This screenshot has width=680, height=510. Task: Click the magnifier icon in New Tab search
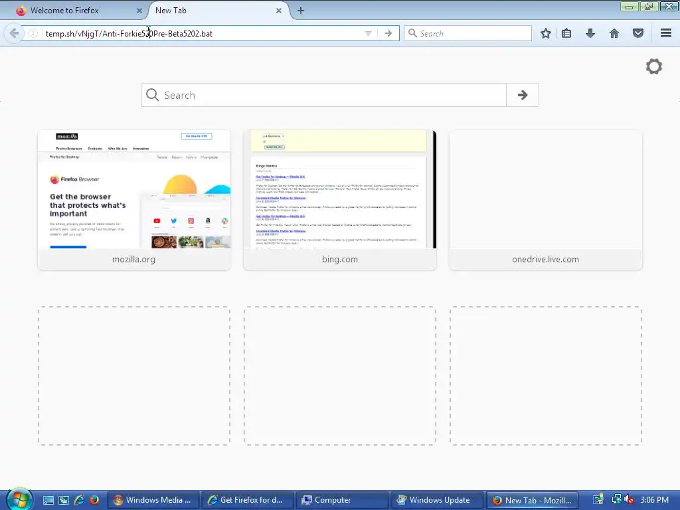[152, 94]
